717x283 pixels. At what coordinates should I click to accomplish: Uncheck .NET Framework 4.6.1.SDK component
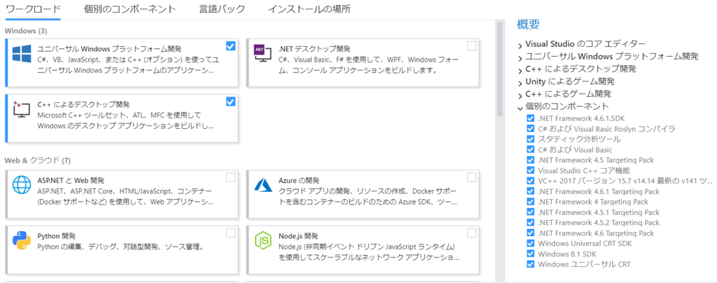531,118
